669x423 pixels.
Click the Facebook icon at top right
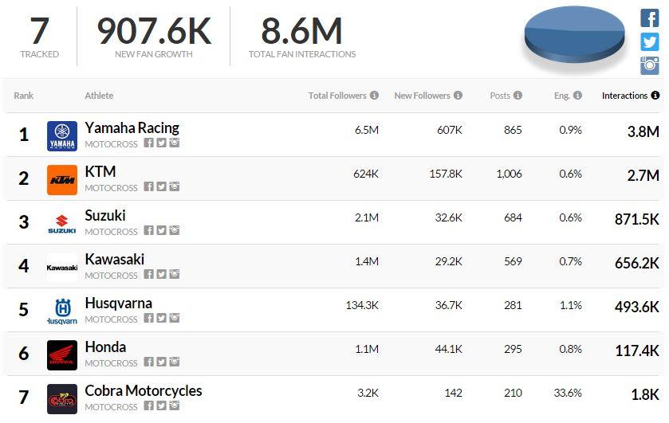pos(650,18)
